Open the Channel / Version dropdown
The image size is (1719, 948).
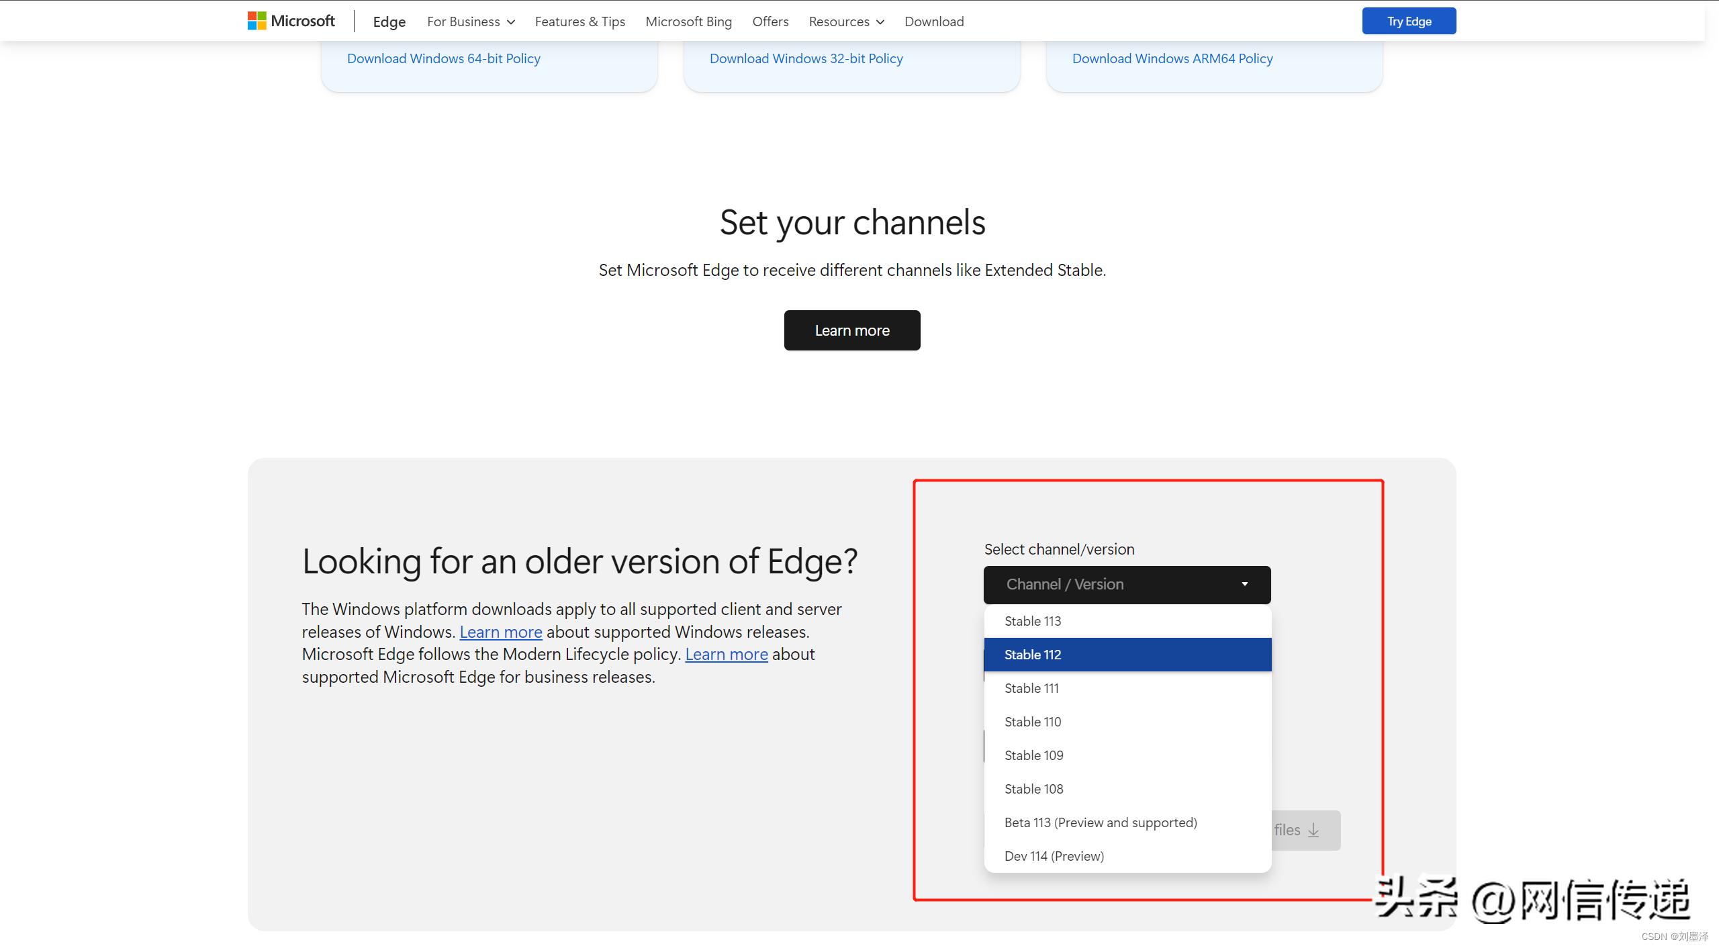tap(1126, 584)
